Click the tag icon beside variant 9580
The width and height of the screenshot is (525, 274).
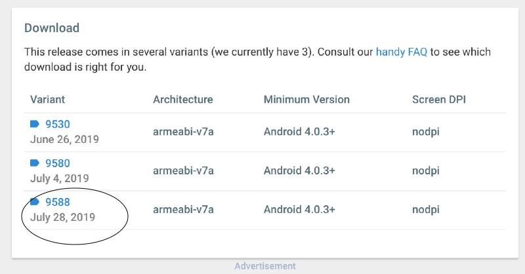pos(35,163)
